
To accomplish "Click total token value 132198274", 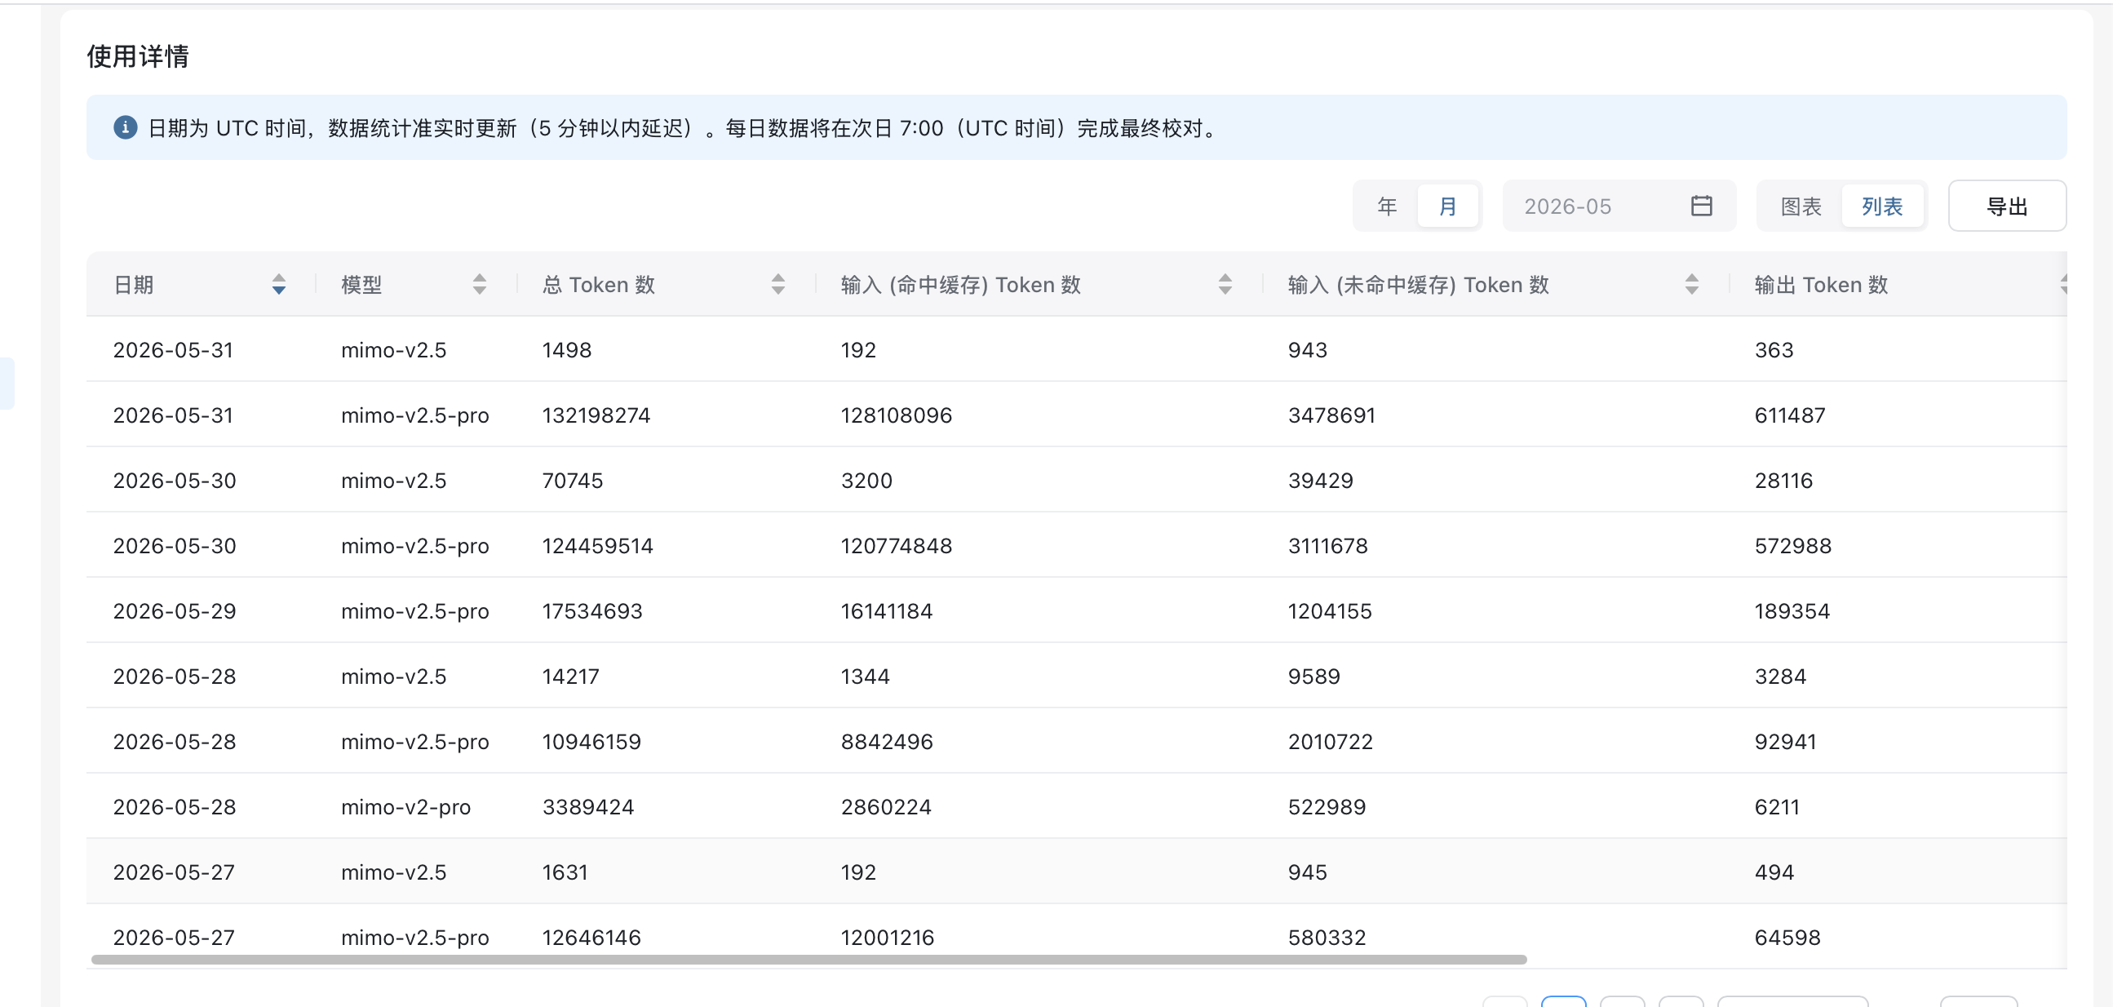I will pyautogui.click(x=596, y=415).
